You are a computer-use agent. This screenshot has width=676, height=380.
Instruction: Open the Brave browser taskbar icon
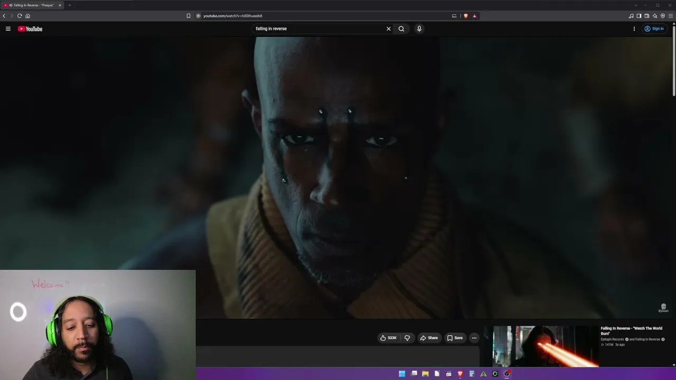point(460,374)
